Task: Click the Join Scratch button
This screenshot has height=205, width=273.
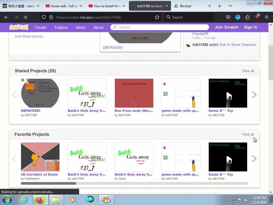Action: pos(226,27)
